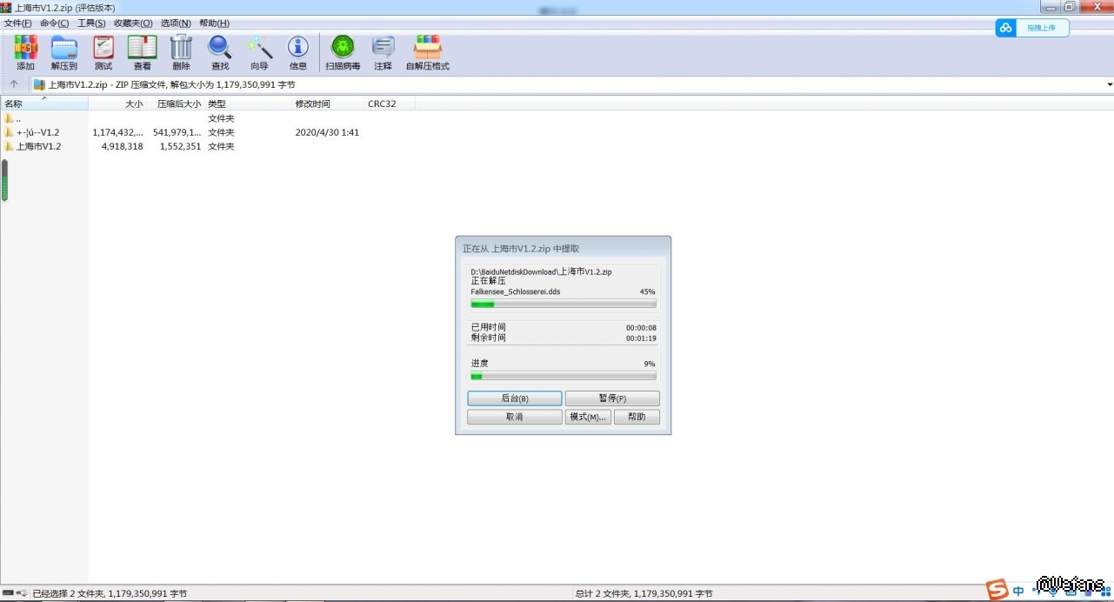Click the 已用时间 value 00:00:08
The width and height of the screenshot is (1114, 602).
tap(641, 328)
